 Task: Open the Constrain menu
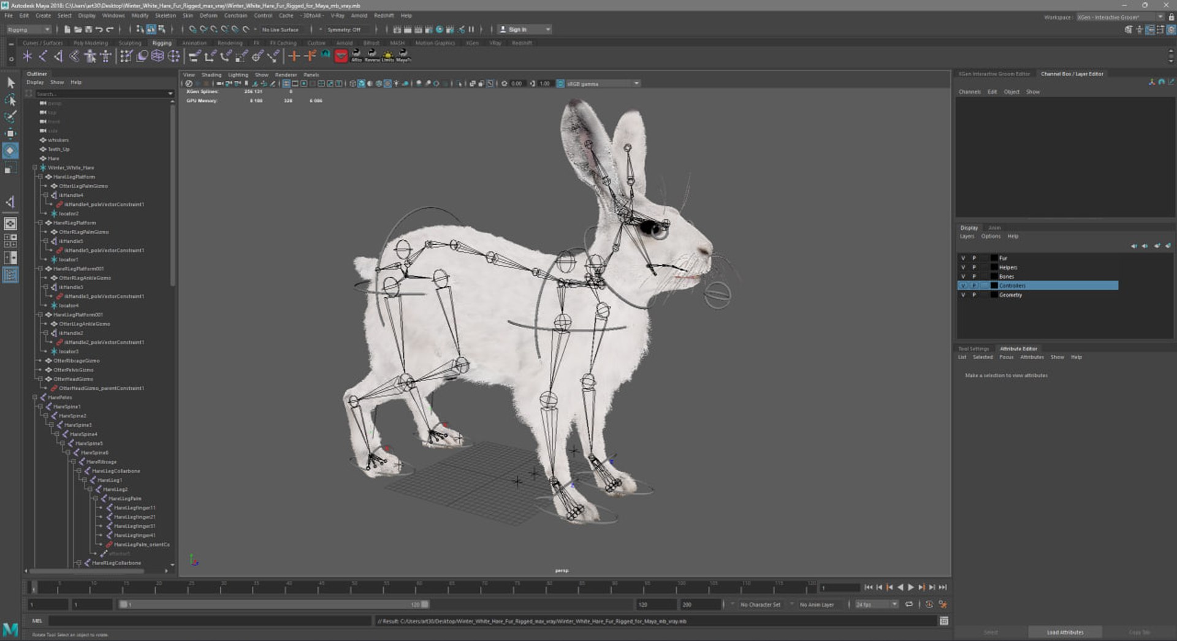tap(235, 15)
